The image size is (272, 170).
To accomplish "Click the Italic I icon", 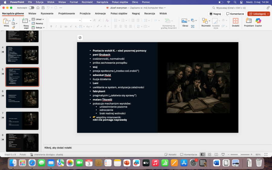I will (x=56, y=26).
